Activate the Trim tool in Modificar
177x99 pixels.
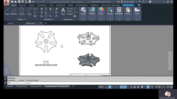(x=50, y=9)
